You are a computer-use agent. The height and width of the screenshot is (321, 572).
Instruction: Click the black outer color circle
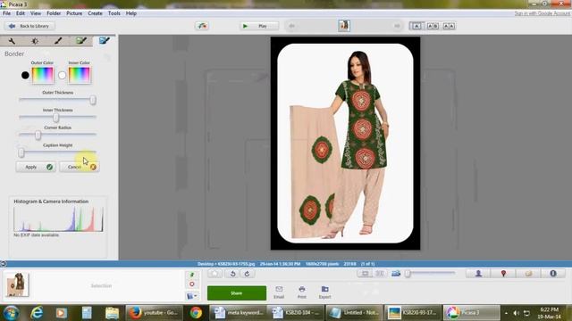point(25,75)
